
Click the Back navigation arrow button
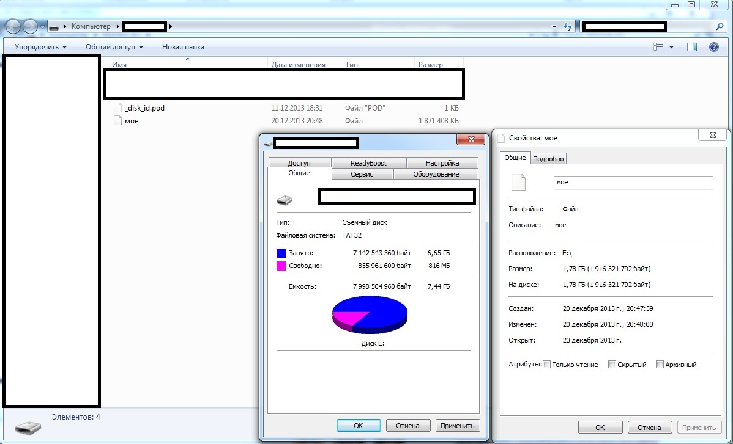pyautogui.click(x=13, y=26)
